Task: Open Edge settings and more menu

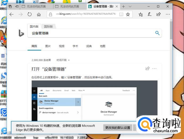Action: pos(168,14)
